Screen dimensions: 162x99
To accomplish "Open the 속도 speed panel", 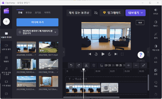I will (x=156, y=60).
